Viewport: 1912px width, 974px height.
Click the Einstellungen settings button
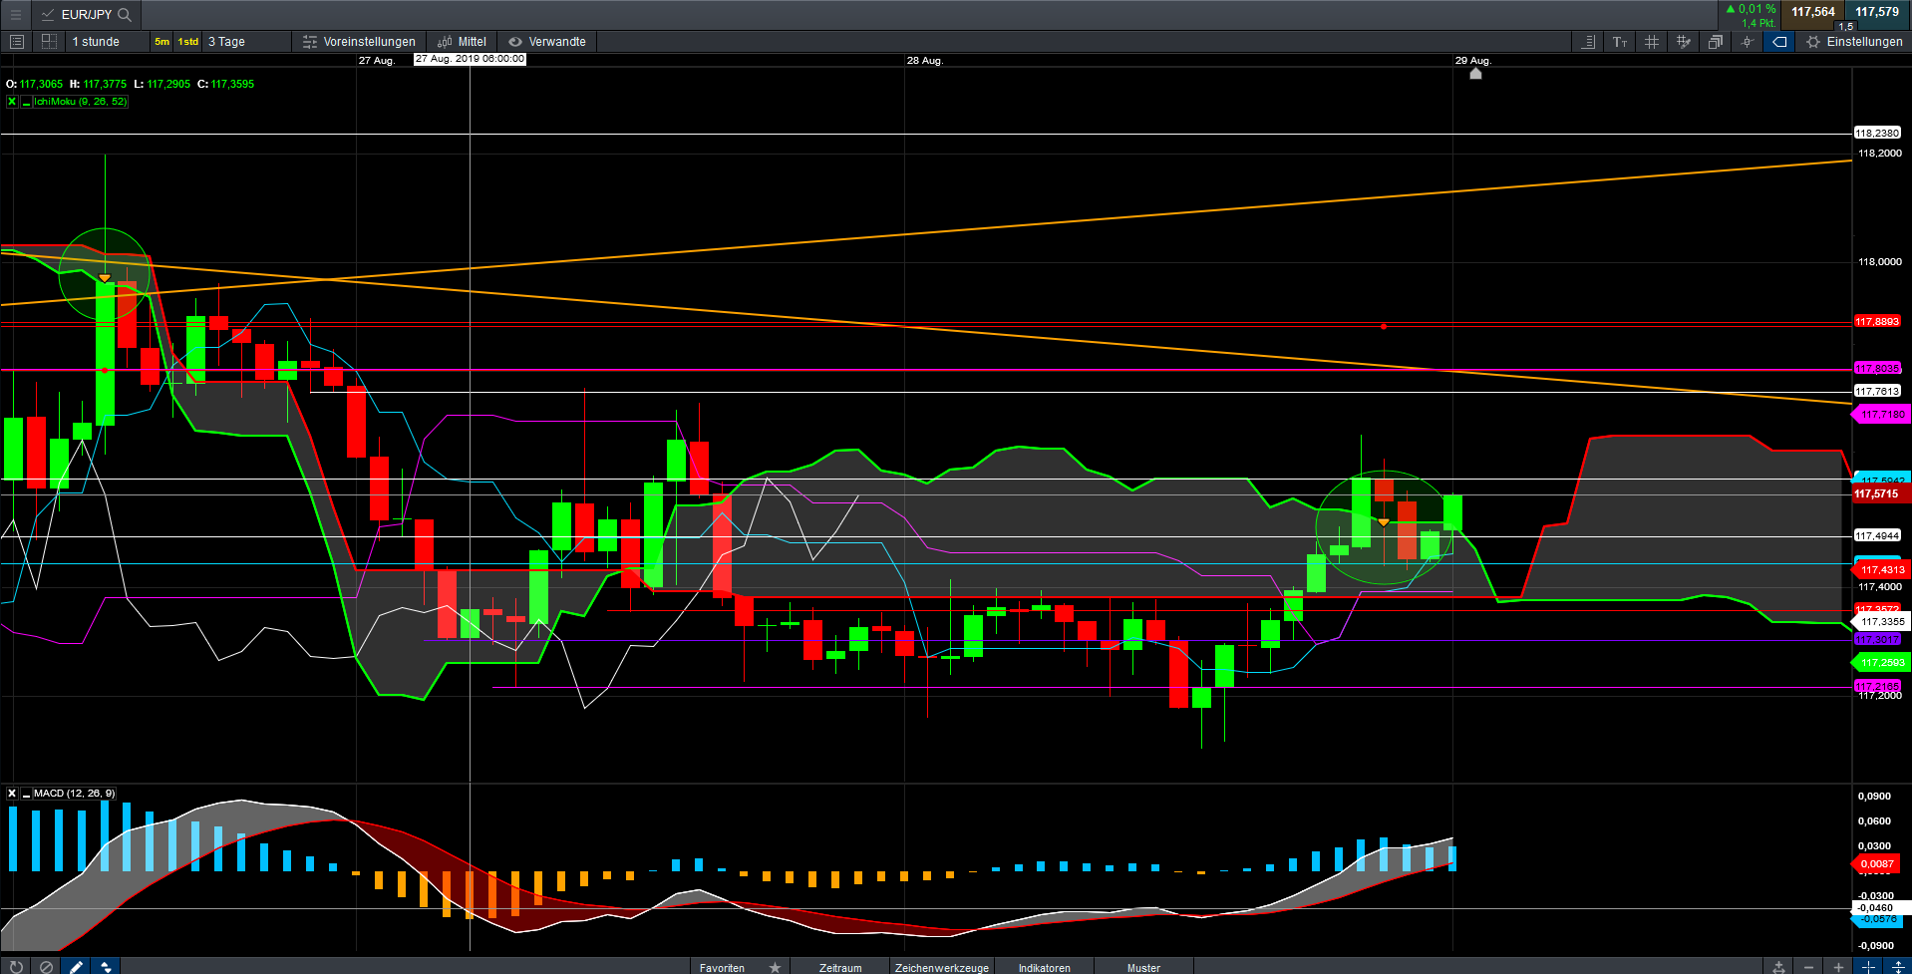[1854, 42]
